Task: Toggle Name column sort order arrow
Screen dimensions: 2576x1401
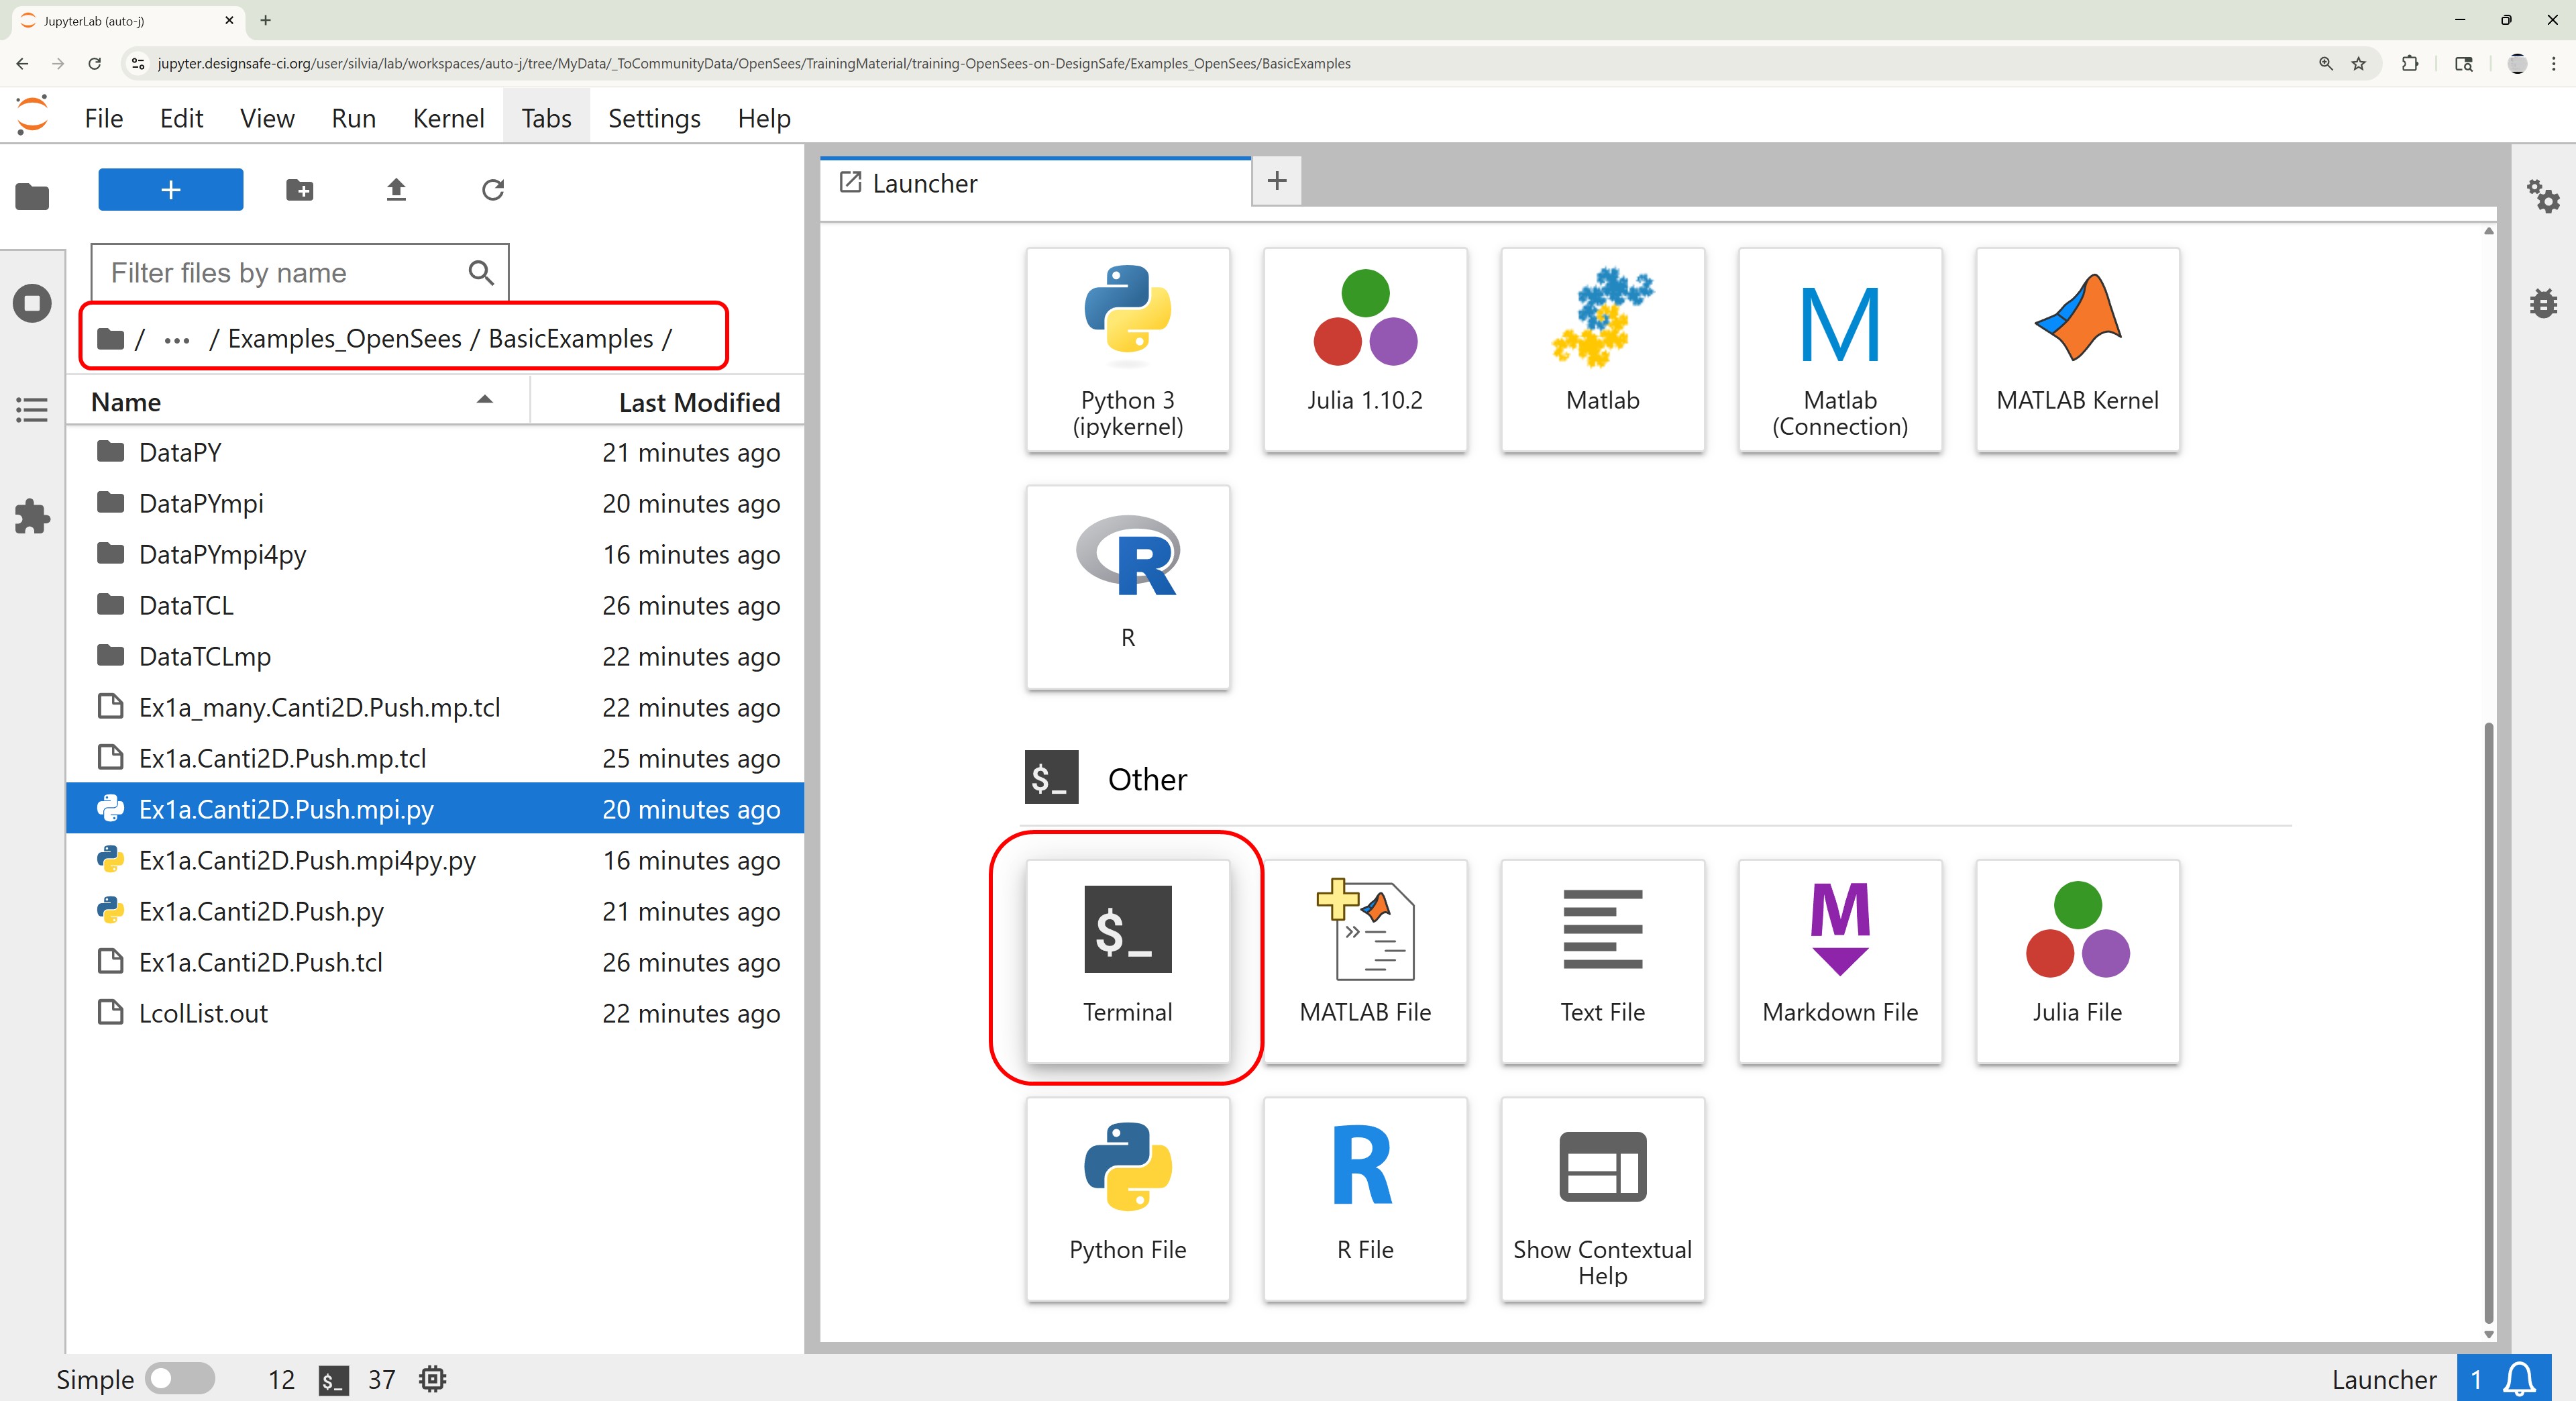Action: click(485, 400)
